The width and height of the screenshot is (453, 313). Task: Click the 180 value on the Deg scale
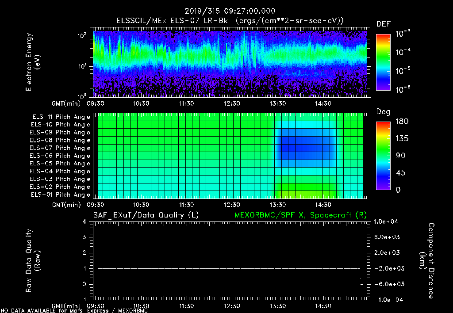(x=402, y=122)
